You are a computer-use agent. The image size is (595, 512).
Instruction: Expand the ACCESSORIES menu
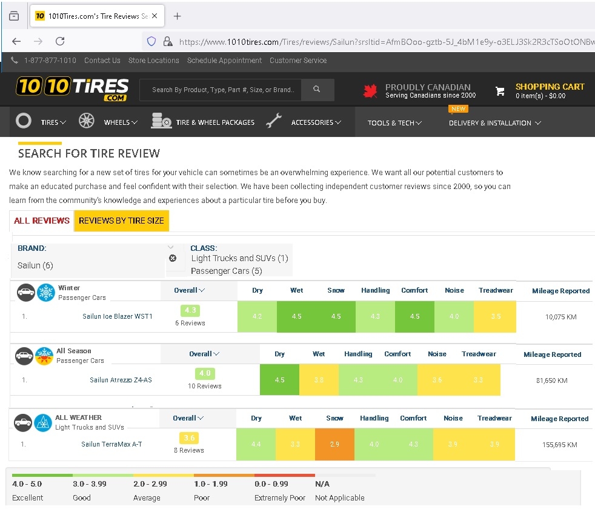point(316,122)
